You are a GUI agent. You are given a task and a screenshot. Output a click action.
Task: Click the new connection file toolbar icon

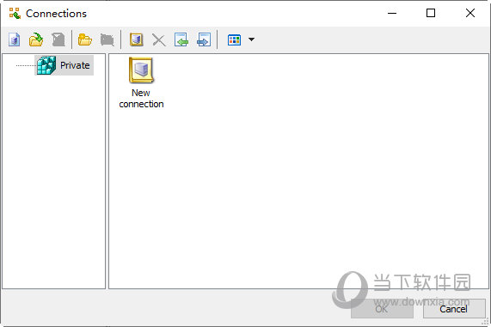[x=15, y=39]
